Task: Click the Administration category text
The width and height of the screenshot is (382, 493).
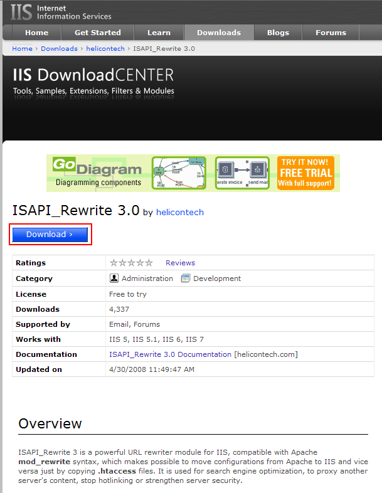Action: point(147,278)
